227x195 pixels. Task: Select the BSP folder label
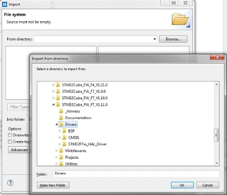[x=72, y=131]
